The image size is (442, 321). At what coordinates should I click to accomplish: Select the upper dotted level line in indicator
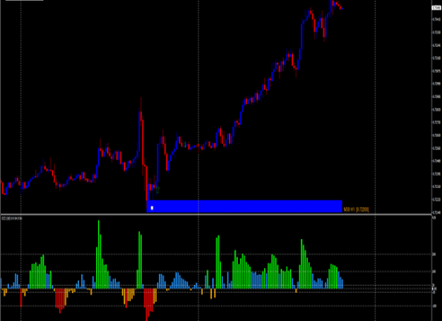click(x=216, y=254)
